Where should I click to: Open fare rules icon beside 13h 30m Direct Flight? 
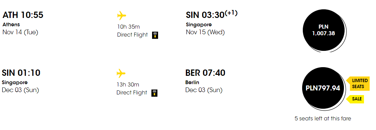[154, 93]
